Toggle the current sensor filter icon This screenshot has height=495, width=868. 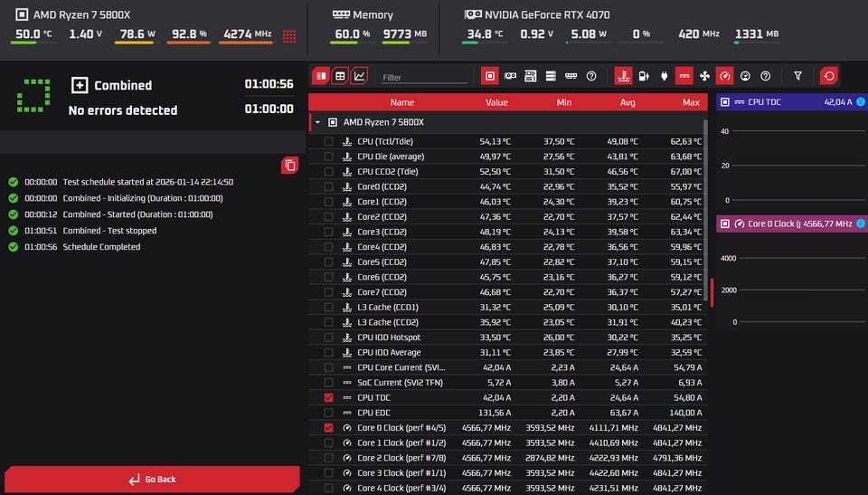point(684,76)
